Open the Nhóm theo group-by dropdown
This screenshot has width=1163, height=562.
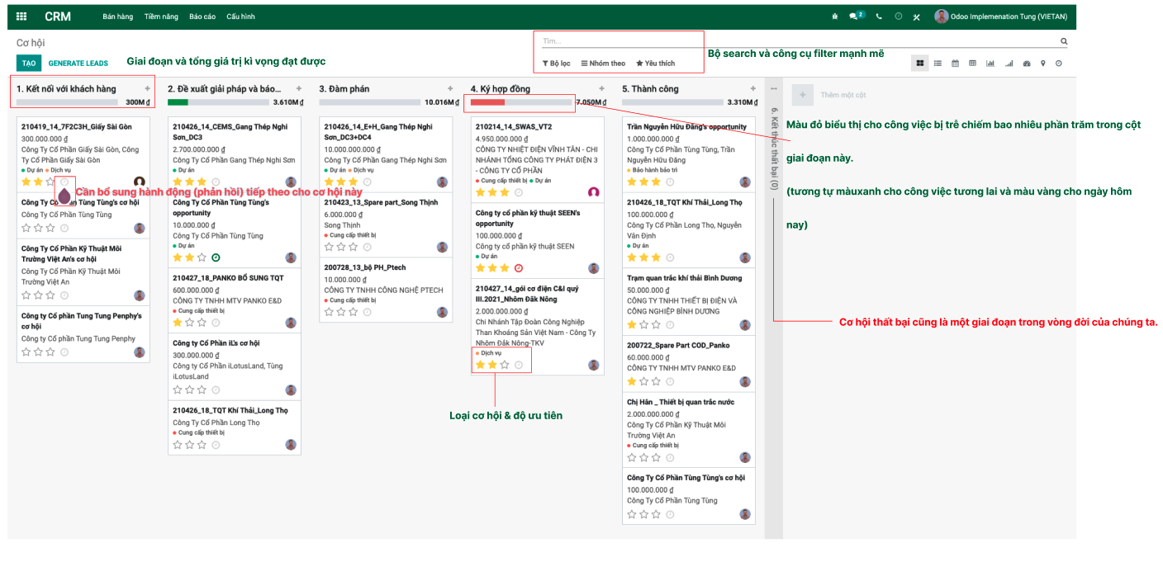click(x=603, y=63)
